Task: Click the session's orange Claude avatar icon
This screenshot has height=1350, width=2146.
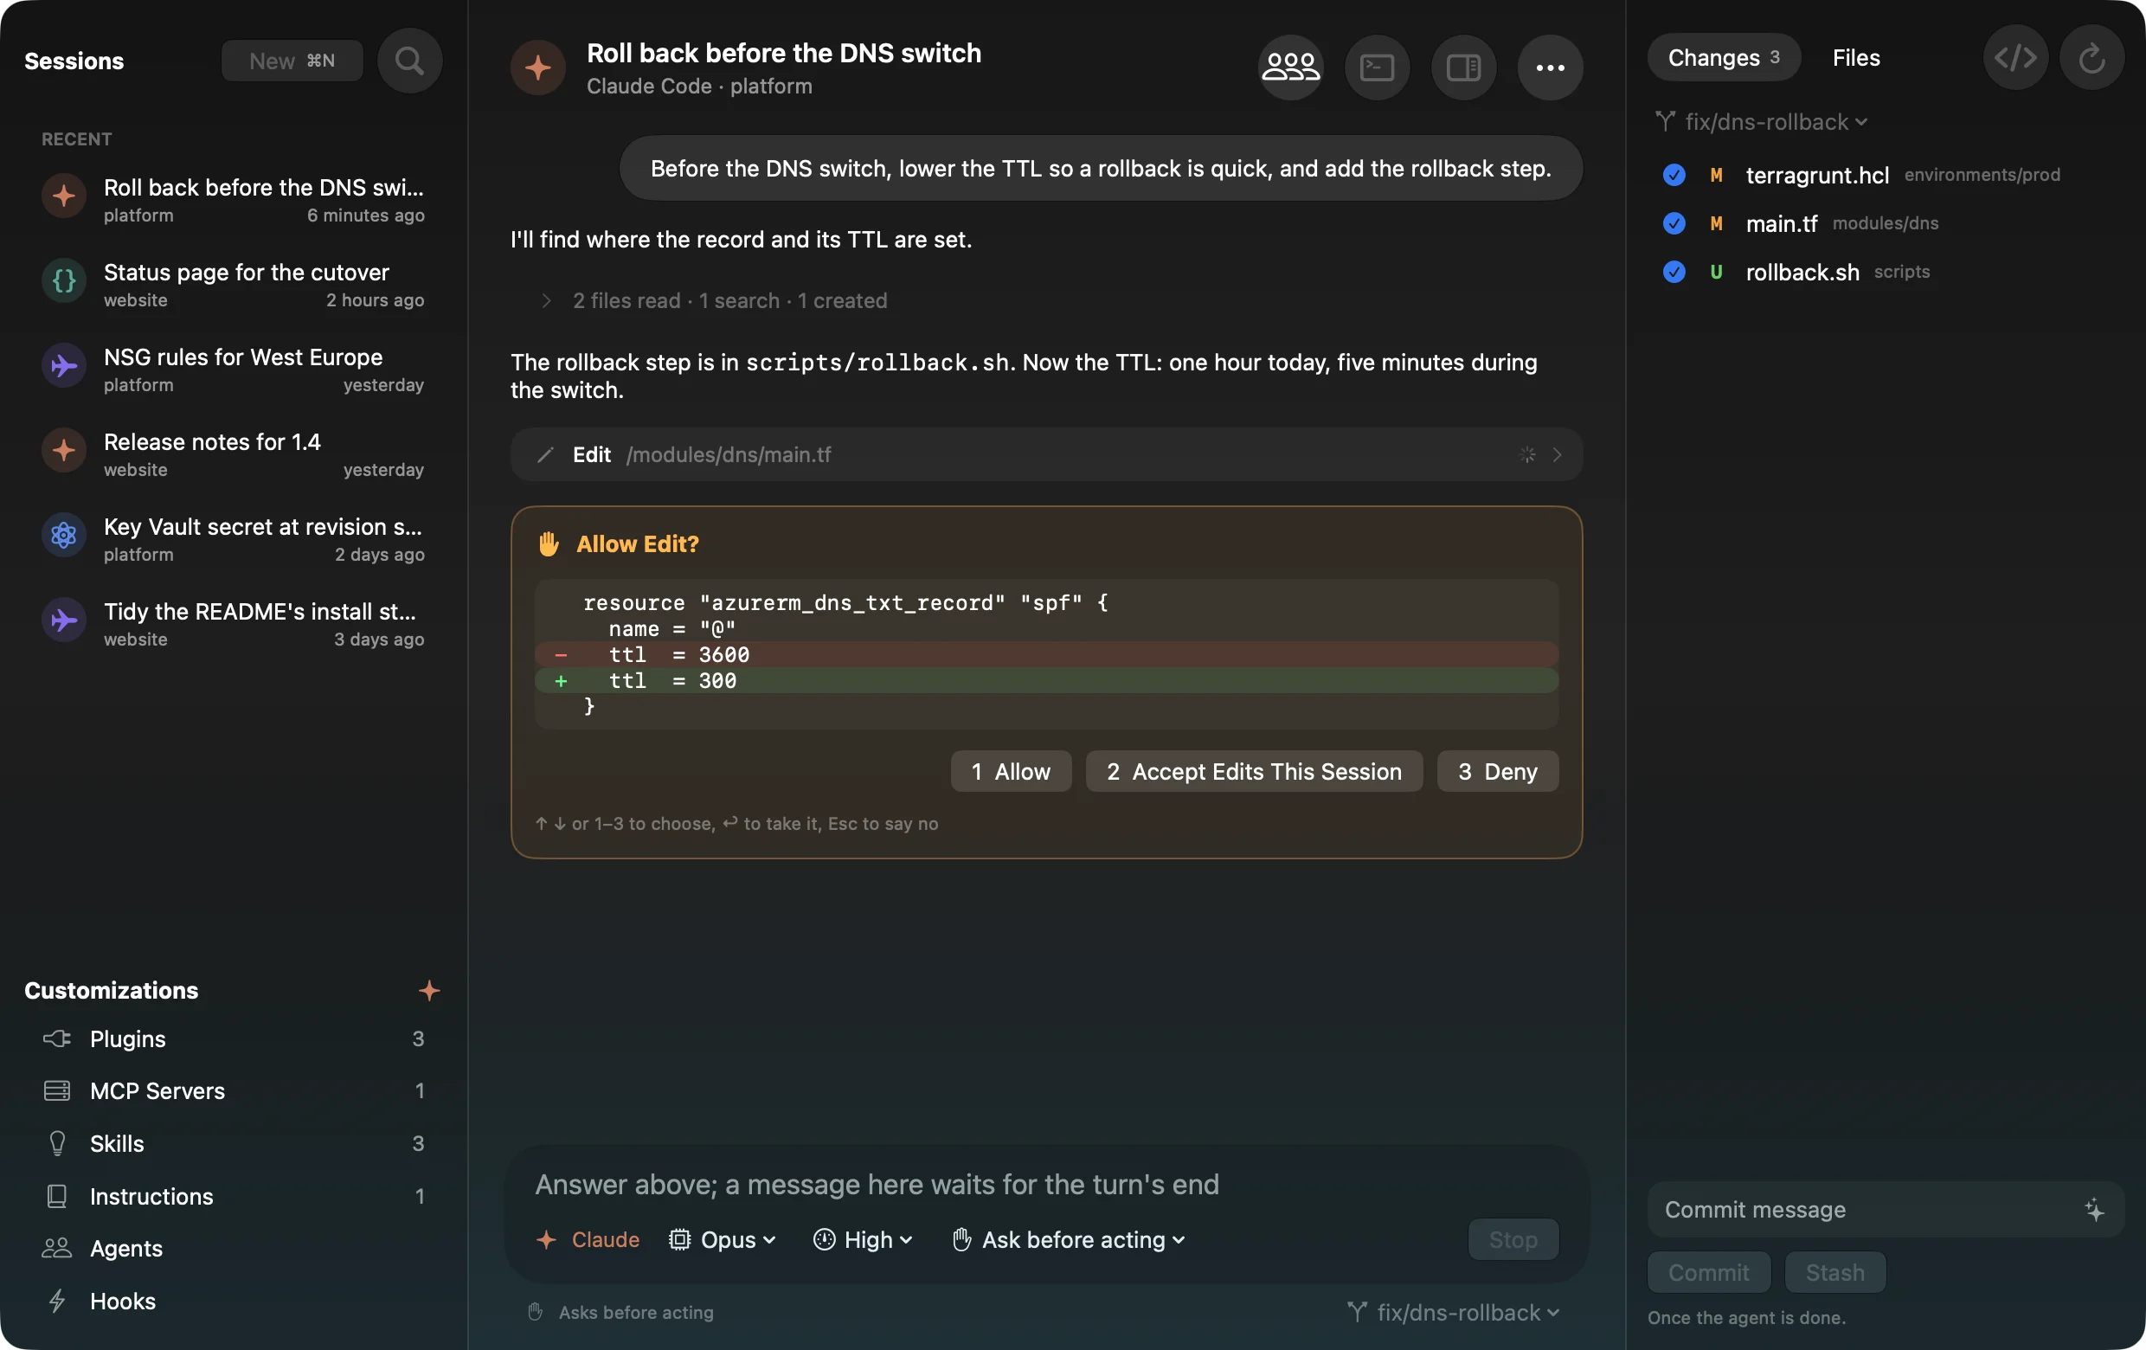Action: click(x=537, y=67)
